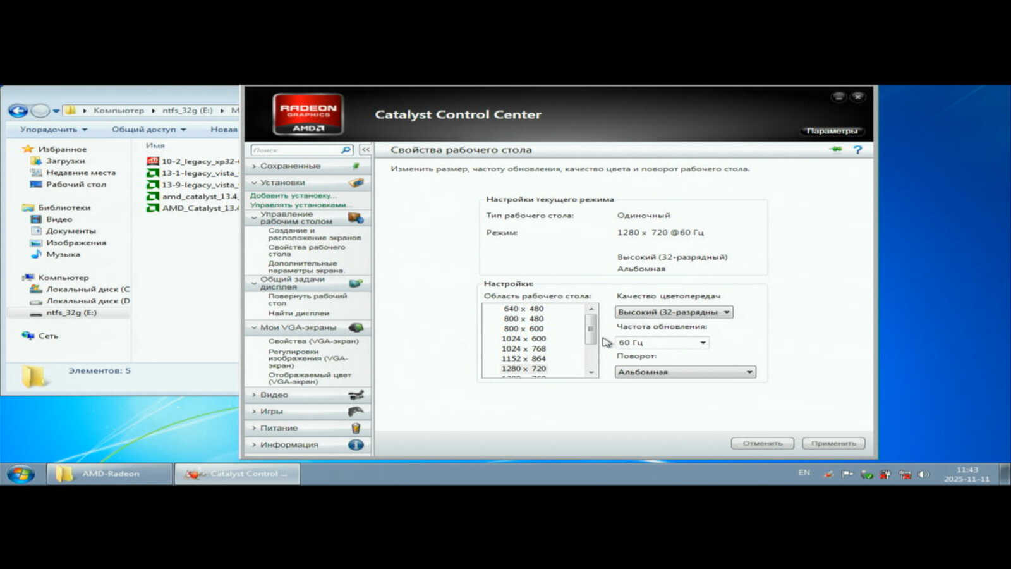Select the 1024 x 768 resolution

pos(523,349)
